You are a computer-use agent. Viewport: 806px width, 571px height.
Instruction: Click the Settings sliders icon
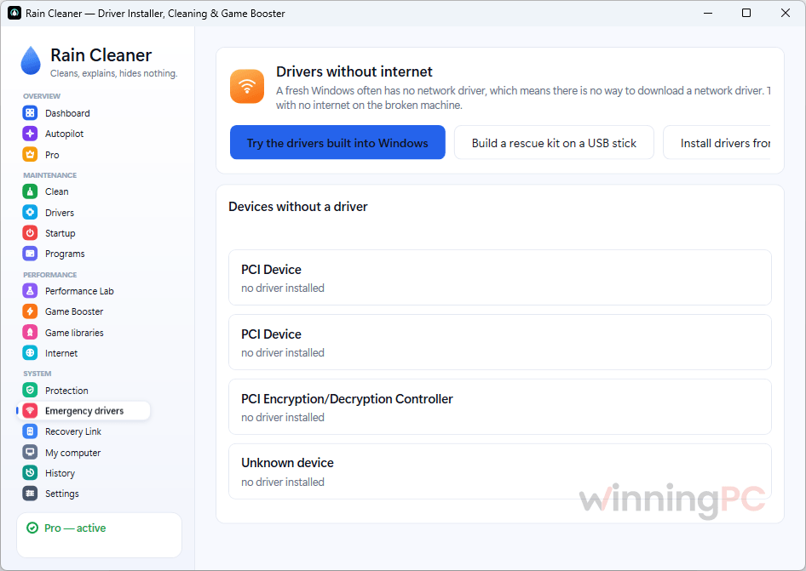coord(30,494)
